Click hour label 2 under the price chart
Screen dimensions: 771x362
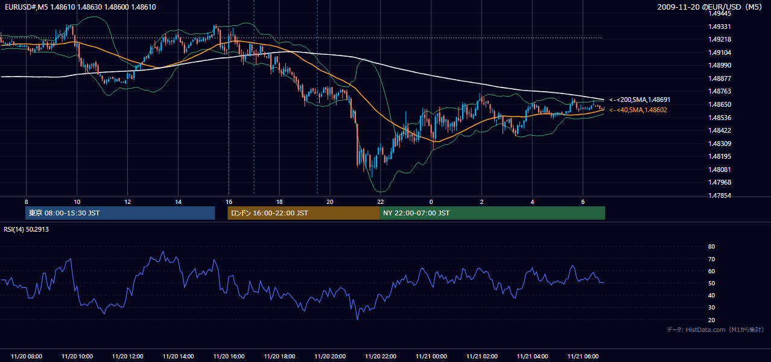(x=481, y=202)
